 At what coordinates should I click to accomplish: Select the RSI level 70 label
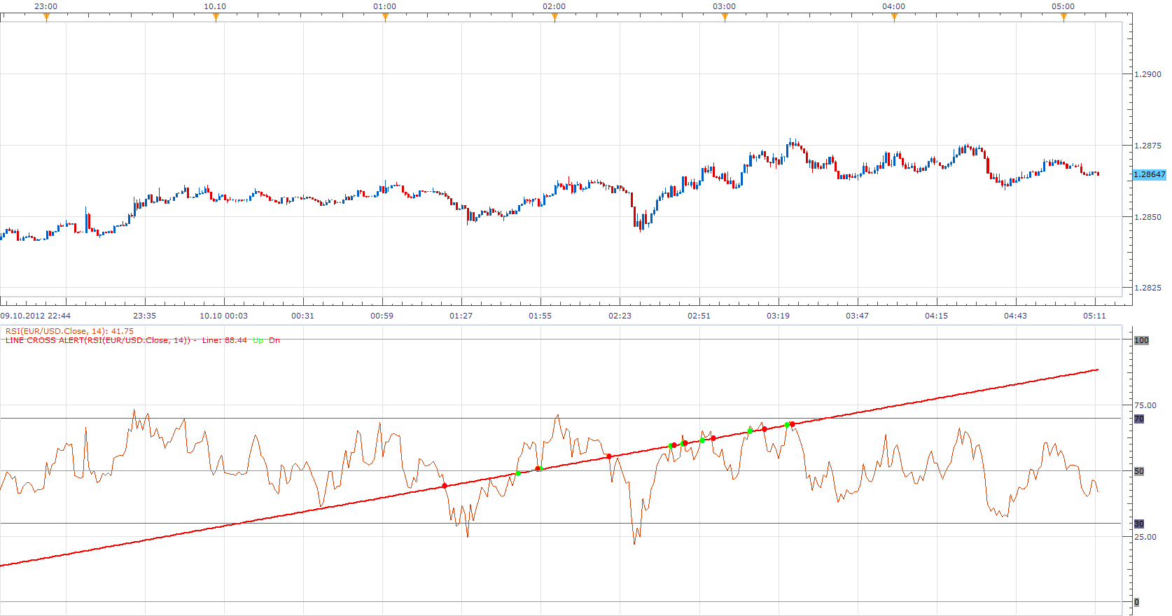[x=1139, y=419]
